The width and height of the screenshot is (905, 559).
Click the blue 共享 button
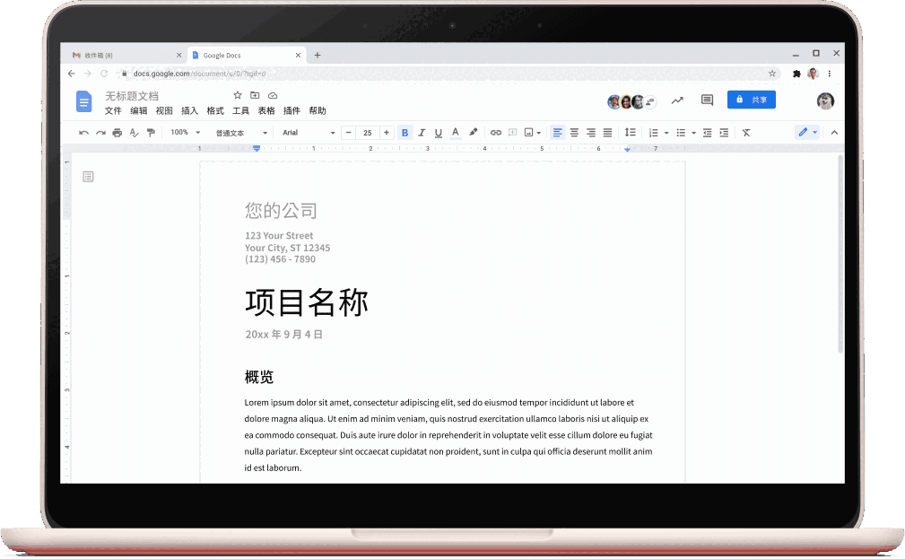[x=752, y=100]
